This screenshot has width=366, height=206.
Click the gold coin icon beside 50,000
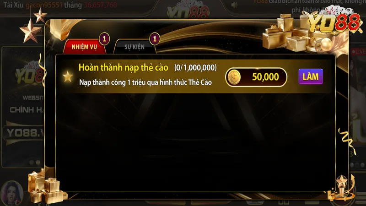[x=234, y=77]
